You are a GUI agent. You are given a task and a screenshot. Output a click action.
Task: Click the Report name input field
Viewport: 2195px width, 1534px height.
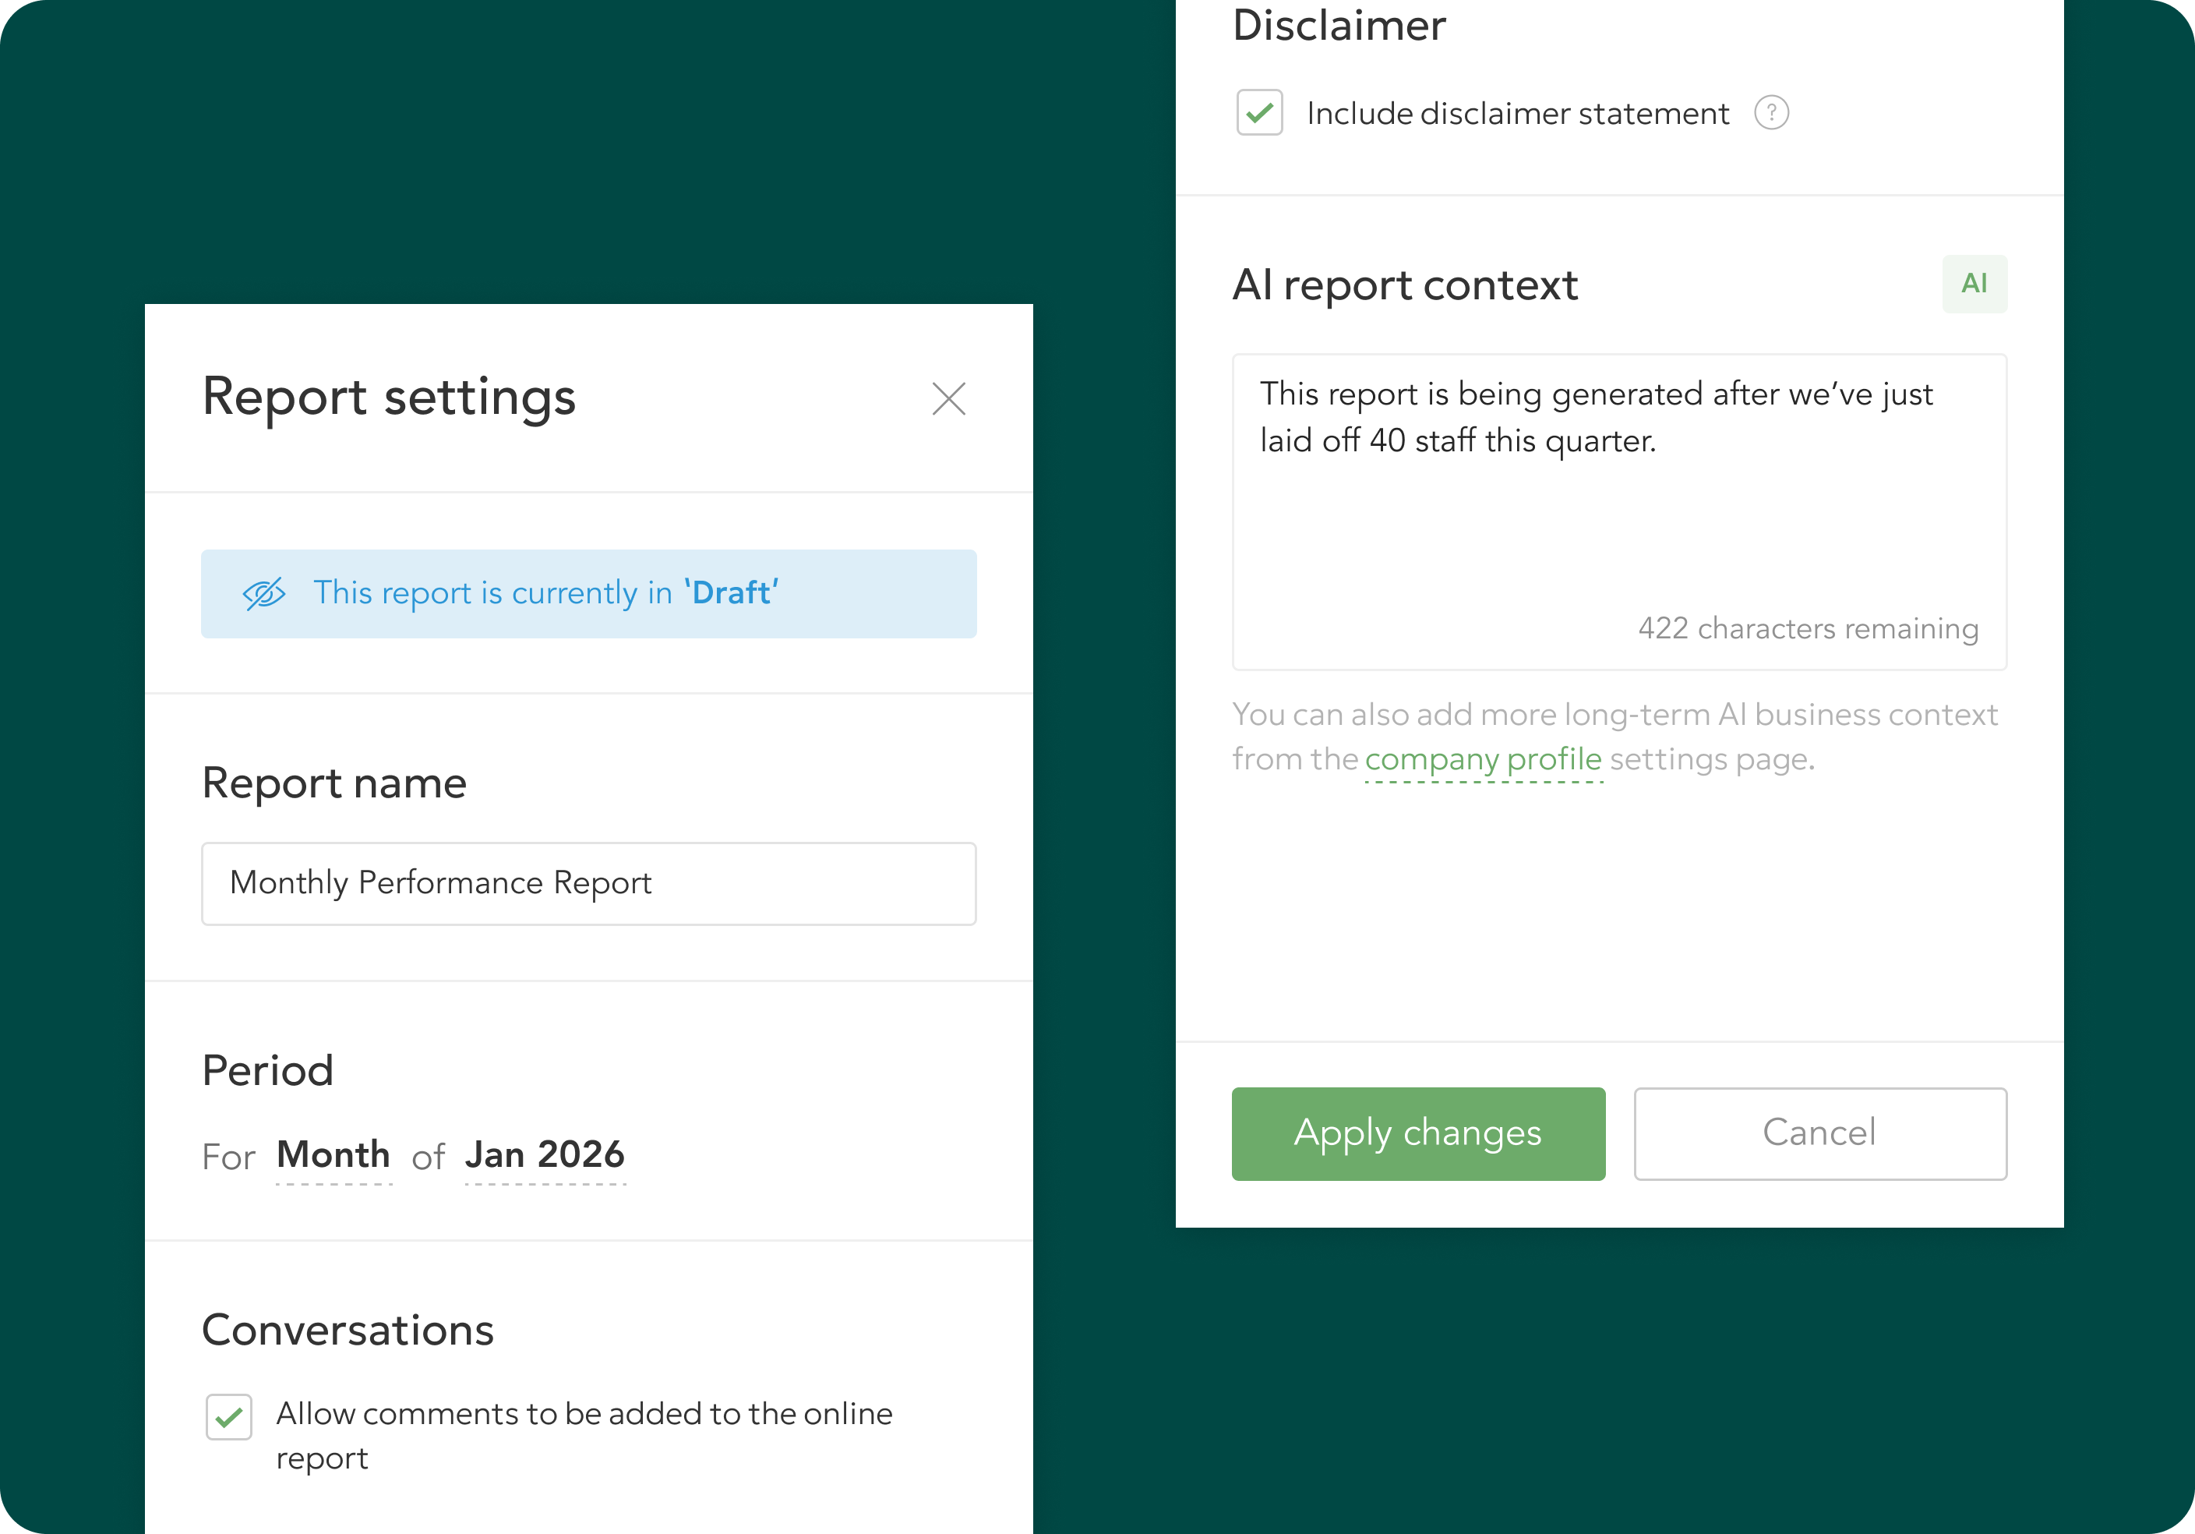[588, 884]
